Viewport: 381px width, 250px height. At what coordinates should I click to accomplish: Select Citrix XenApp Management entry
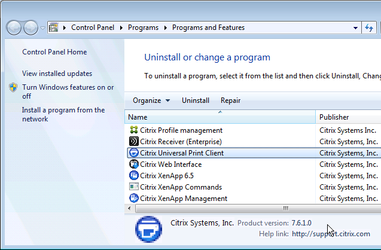point(184,199)
